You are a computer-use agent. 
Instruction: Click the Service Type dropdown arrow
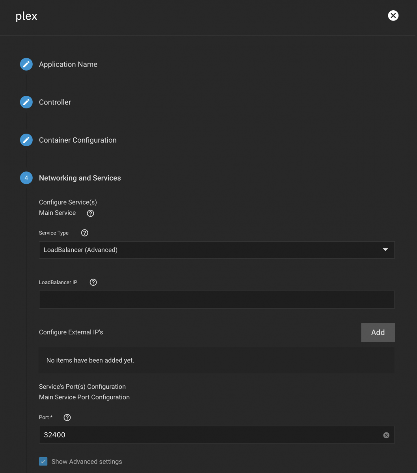point(385,250)
